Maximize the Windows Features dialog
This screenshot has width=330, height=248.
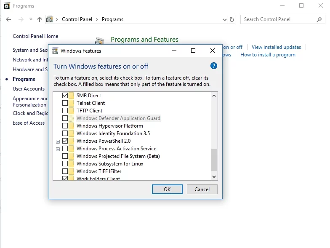[x=193, y=51]
